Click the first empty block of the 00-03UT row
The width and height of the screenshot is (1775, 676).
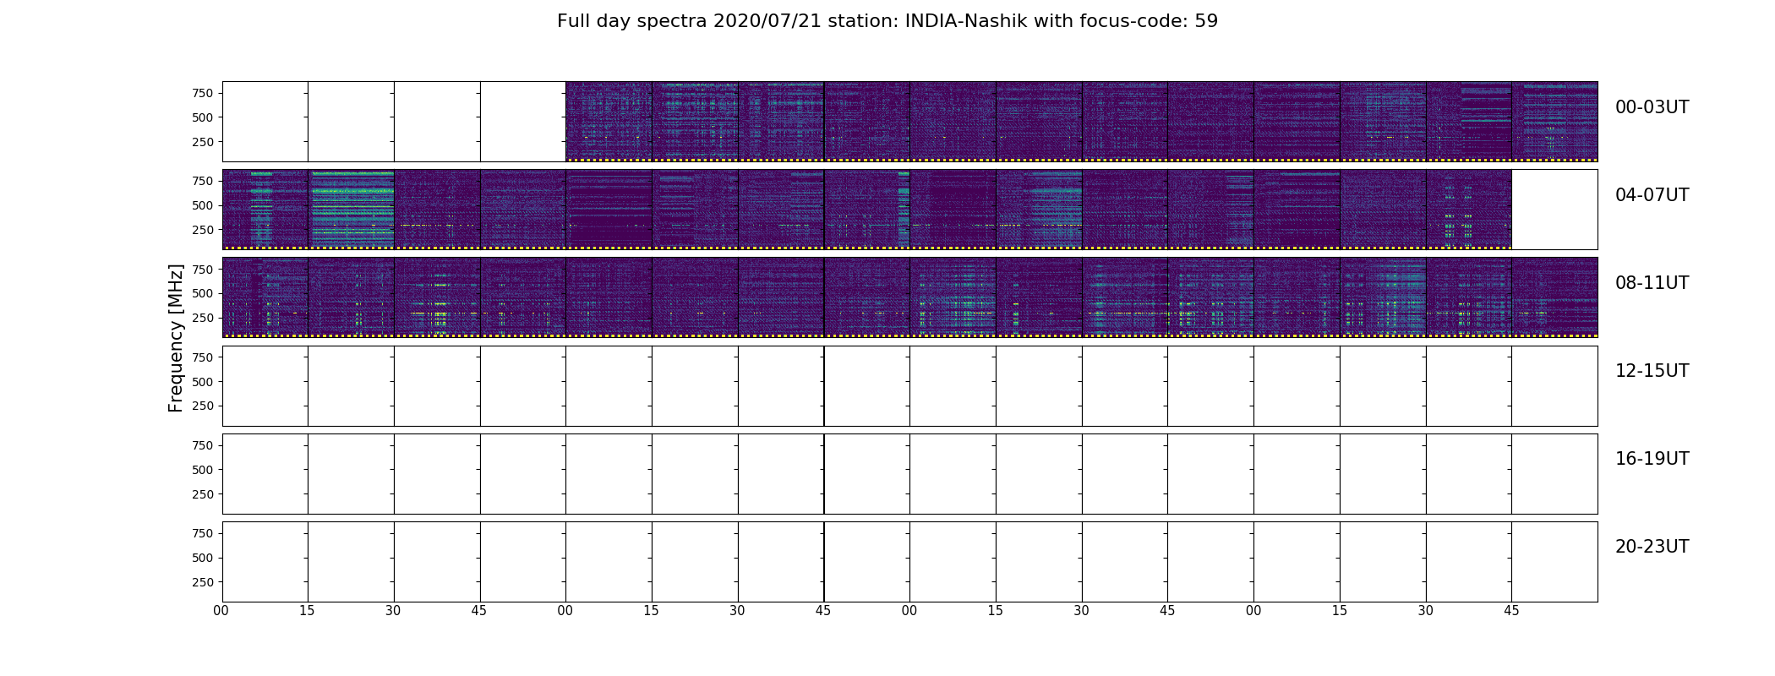(265, 121)
